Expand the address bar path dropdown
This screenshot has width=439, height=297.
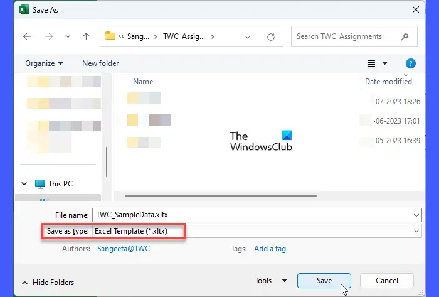coord(249,36)
